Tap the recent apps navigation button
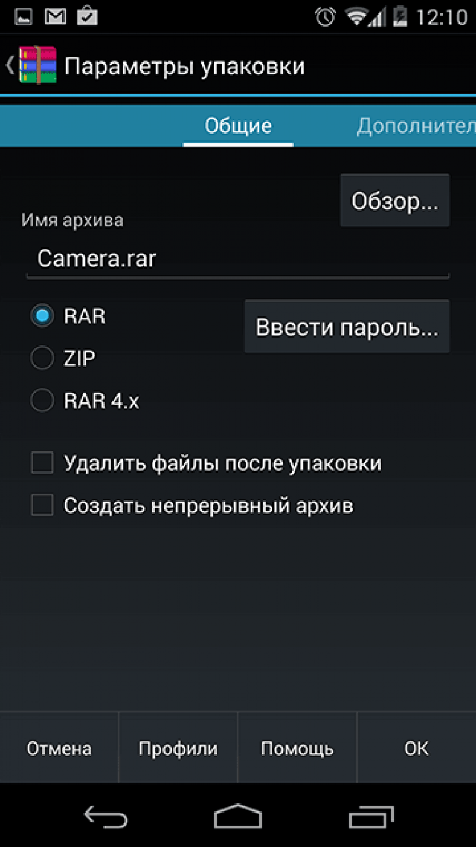The image size is (476, 847). click(x=371, y=817)
